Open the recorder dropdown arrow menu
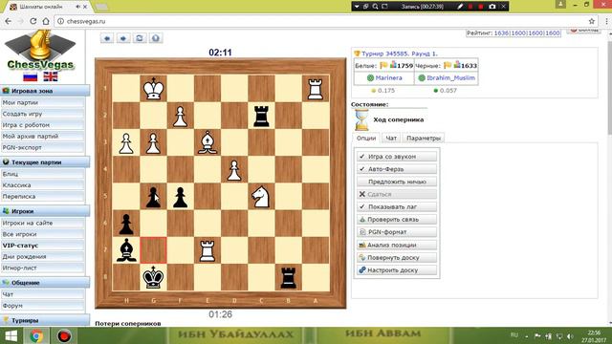Viewport: 612px width, 344px height. [357, 7]
